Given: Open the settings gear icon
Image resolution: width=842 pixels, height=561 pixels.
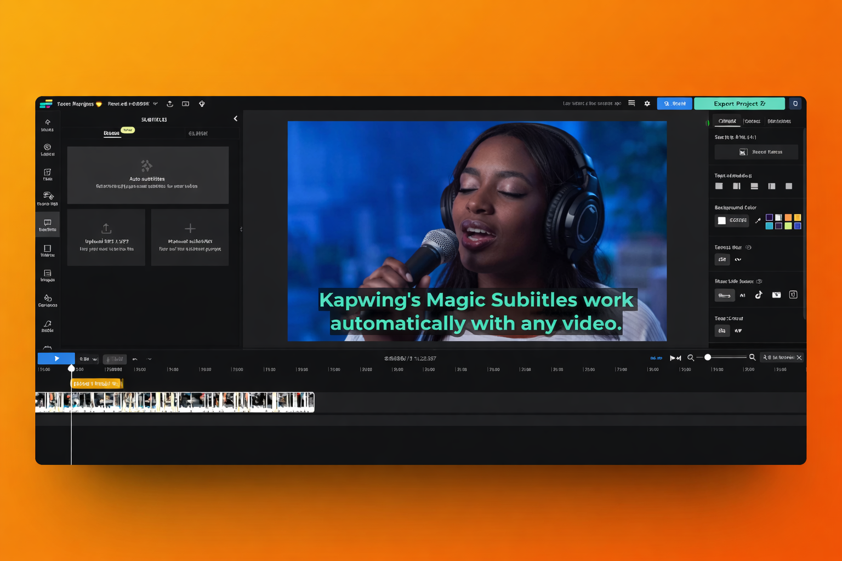Looking at the screenshot, I should (647, 104).
